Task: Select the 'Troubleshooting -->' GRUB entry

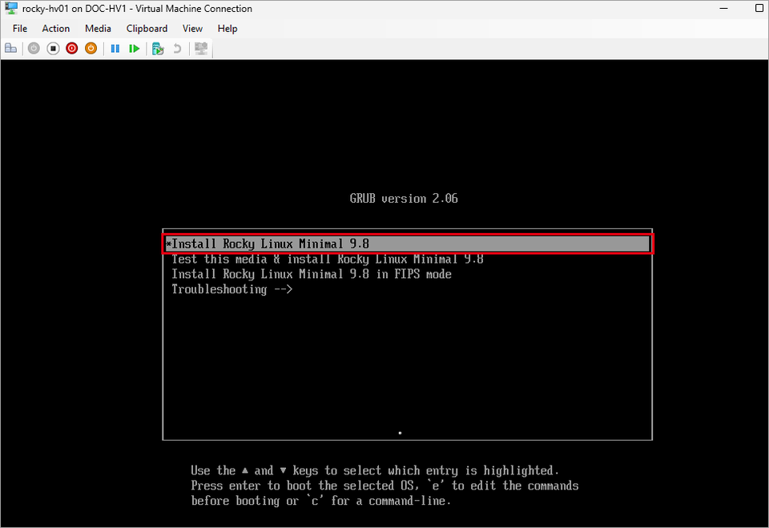Action: [232, 289]
